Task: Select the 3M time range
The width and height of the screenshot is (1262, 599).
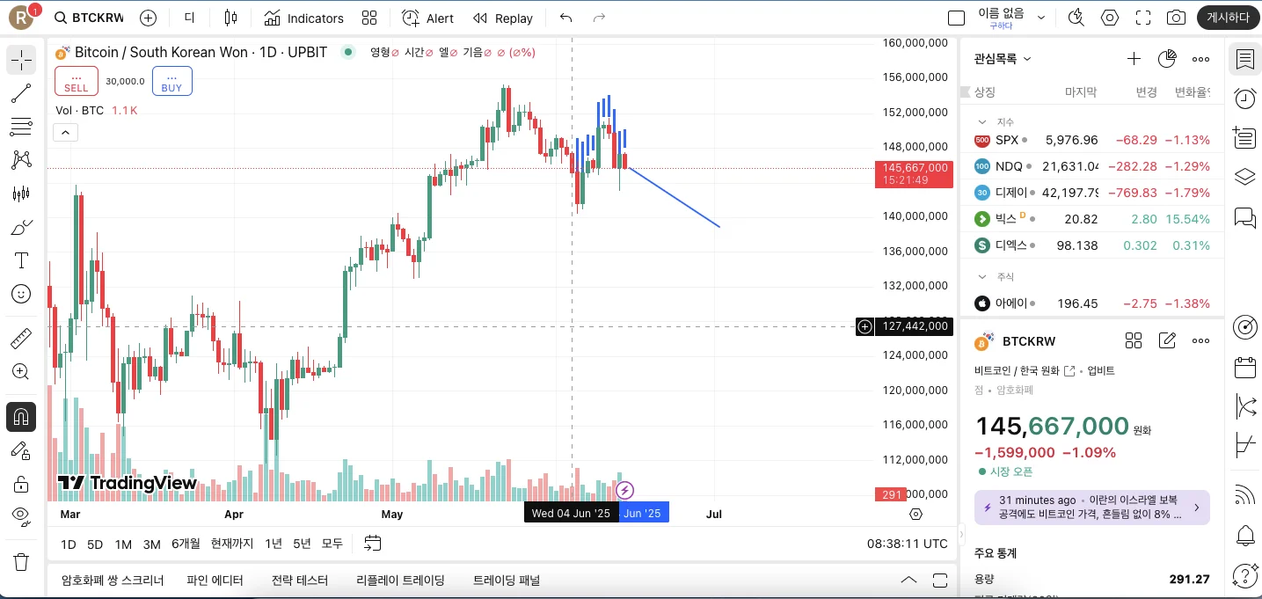Action: point(151,544)
